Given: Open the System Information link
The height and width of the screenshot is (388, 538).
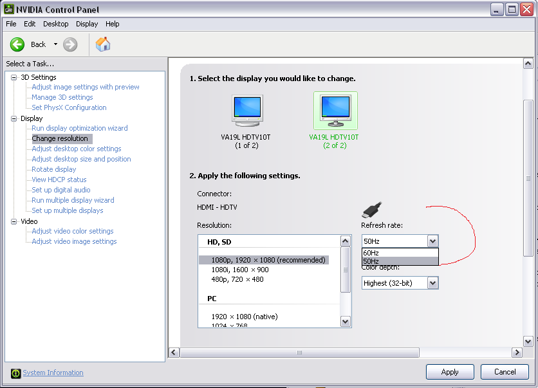Looking at the screenshot, I should coord(53,373).
